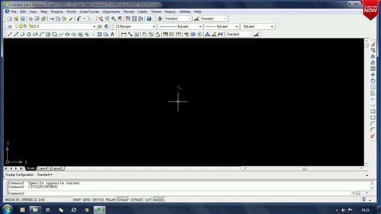Toggle OSNAP in status bar
This screenshot has width=381, height=214.
pos(123,200)
